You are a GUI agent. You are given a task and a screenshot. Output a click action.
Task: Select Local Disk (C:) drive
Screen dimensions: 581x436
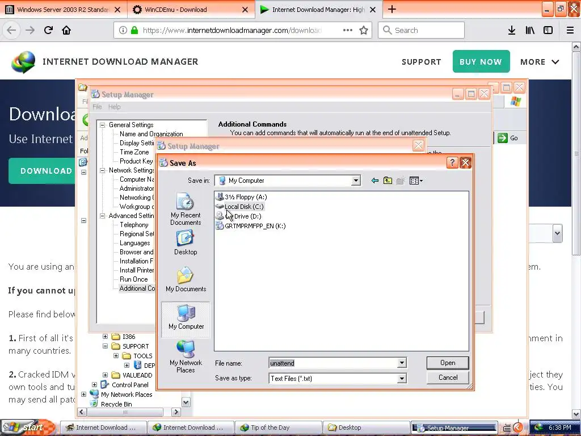pos(240,207)
